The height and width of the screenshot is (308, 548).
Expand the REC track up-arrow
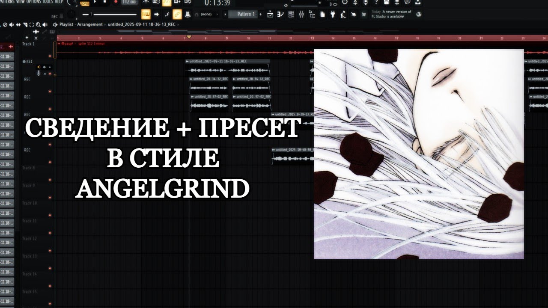coord(45,74)
